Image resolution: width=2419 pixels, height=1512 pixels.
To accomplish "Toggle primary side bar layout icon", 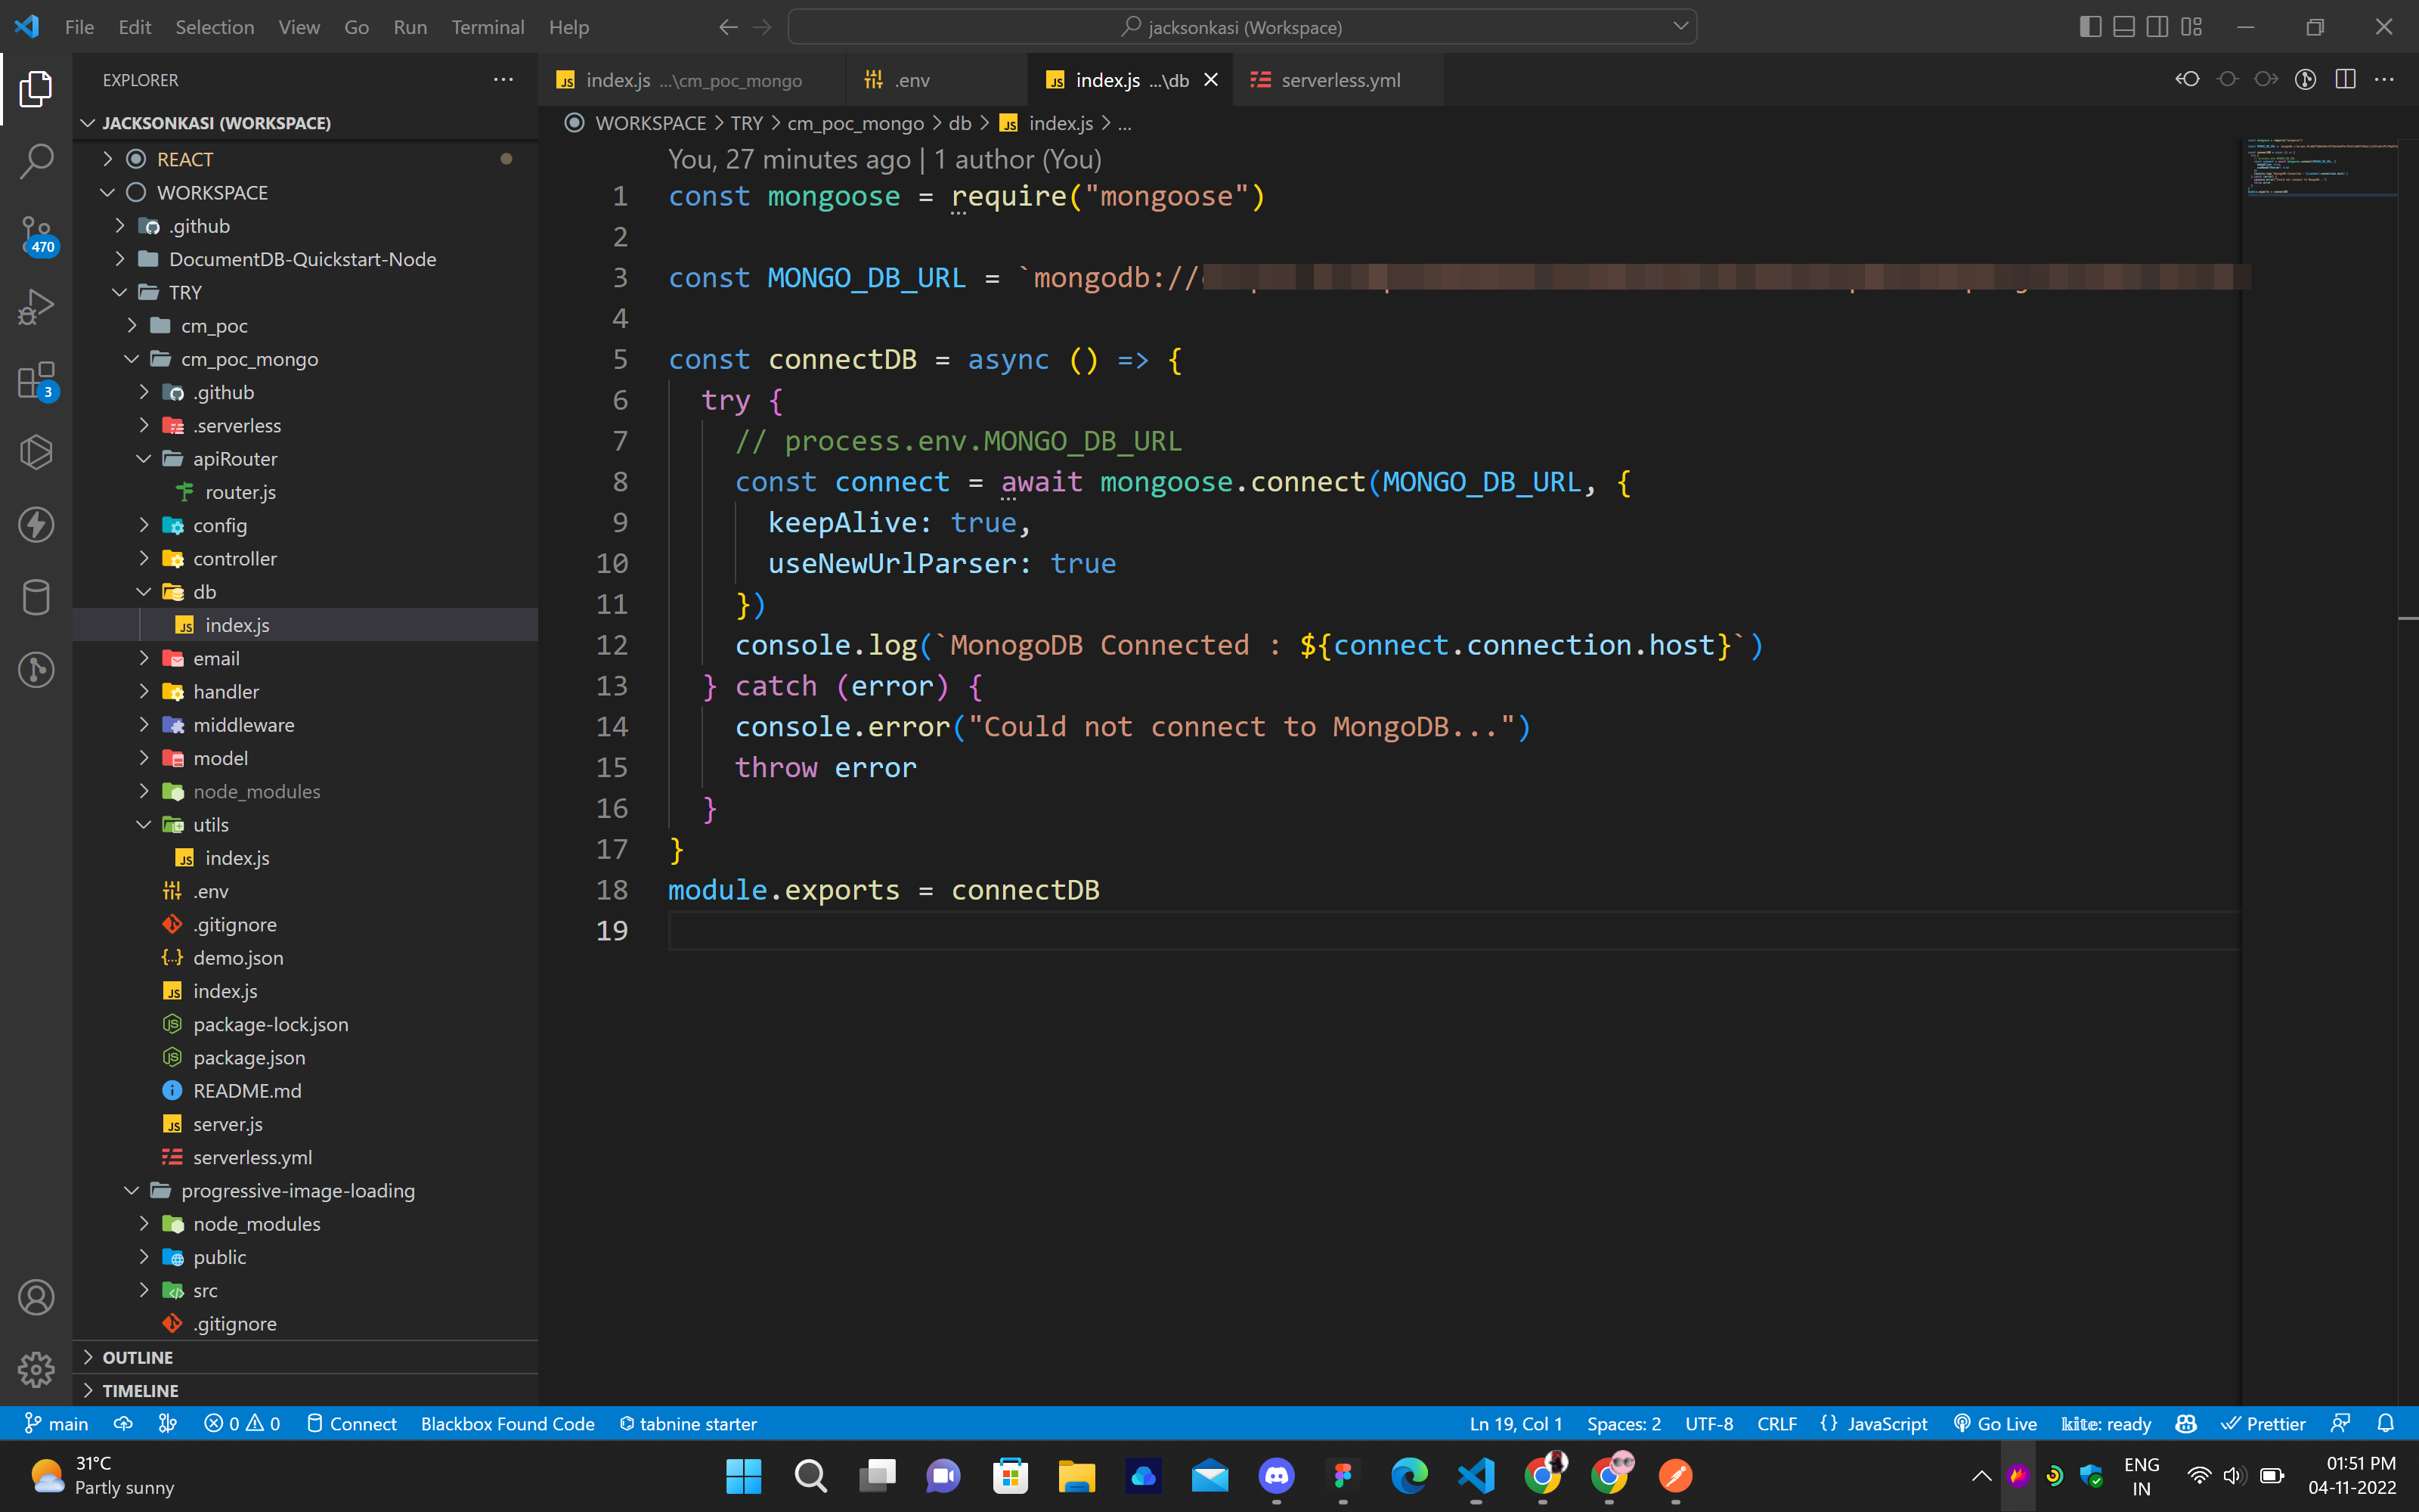I will pyautogui.click(x=2090, y=27).
